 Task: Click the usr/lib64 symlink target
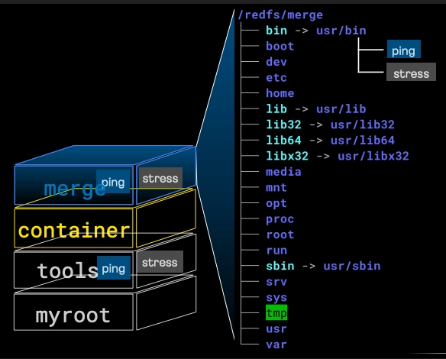362,140
